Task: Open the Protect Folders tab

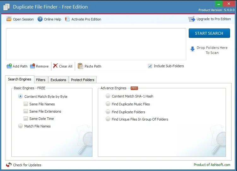Action: (x=83, y=80)
